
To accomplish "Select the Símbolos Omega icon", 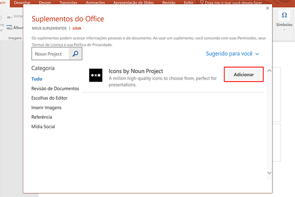I will [284, 14].
